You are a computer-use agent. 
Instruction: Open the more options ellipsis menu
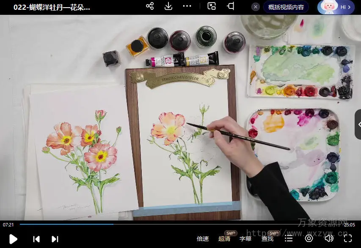point(187,6)
